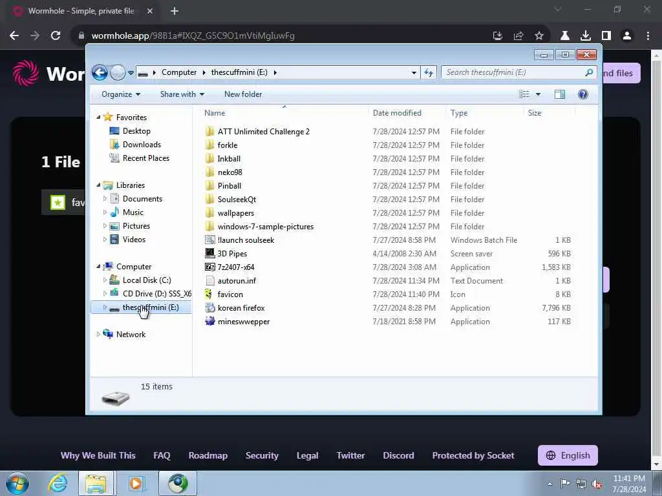Expand the Local Disk (C:) node
Viewport: 662px width, 496px height.
tap(105, 280)
